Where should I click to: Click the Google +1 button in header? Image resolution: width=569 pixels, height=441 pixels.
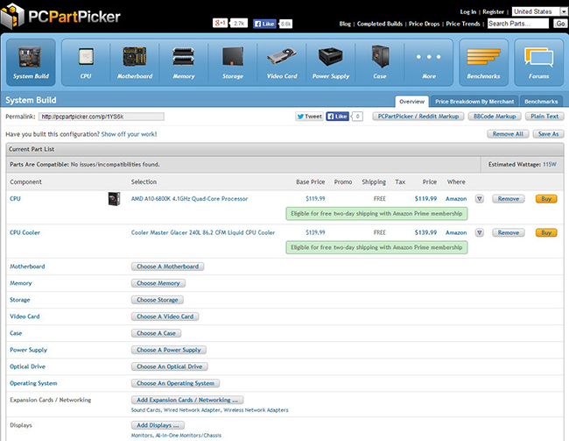pyautogui.click(x=221, y=24)
